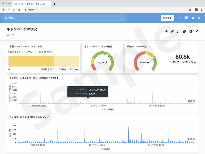Add a card using dashboard plus icon
The width and height of the screenshot is (205, 154).
point(166,31)
